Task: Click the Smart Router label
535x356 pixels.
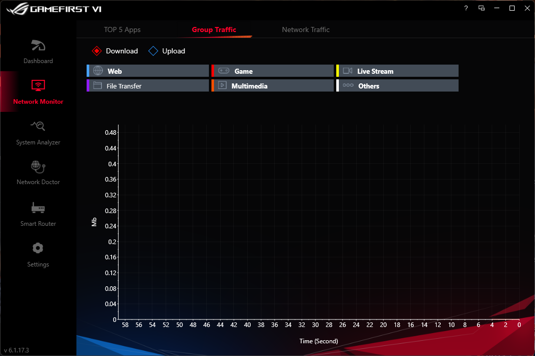Action: [x=38, y=223]
